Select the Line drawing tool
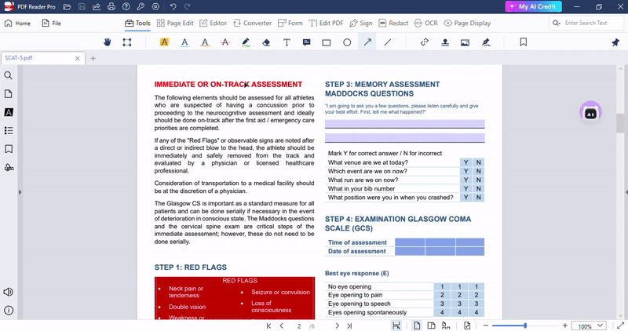Screen dimensions: 628x331 pyautogui.click(x=387, y=42)
